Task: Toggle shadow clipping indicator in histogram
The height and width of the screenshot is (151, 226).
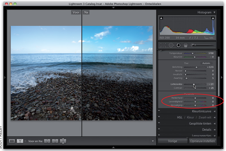Action: (x=161, y=18)
